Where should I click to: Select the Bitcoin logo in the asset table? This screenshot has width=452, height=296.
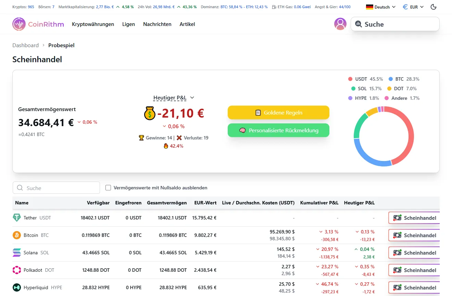tap(17, 235)
